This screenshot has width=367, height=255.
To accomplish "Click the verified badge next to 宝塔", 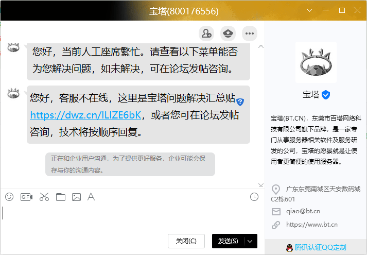I will tap(326, 95).
